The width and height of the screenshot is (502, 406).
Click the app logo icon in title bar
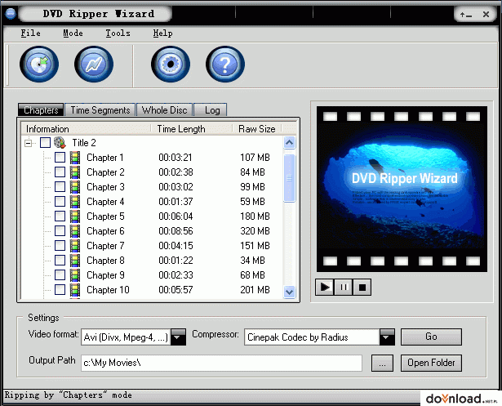(x=11, y=14)
